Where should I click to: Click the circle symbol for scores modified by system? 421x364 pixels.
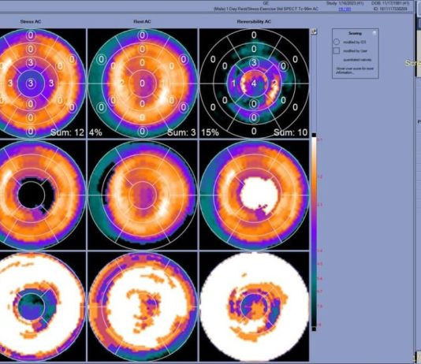(337, 42)
